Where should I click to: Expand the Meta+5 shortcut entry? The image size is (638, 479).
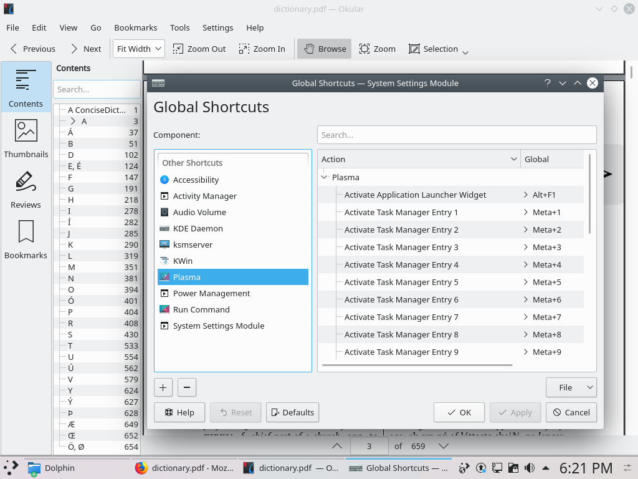pyautogui.click(x=525, y=282)
